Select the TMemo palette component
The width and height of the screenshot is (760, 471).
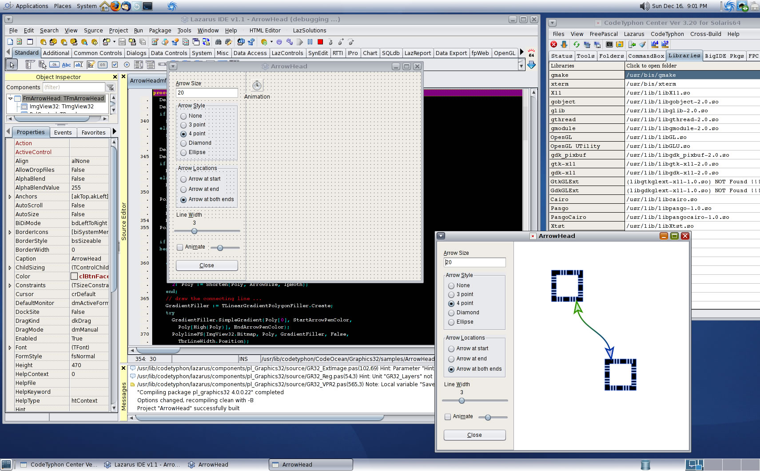(x=91, y=65)
